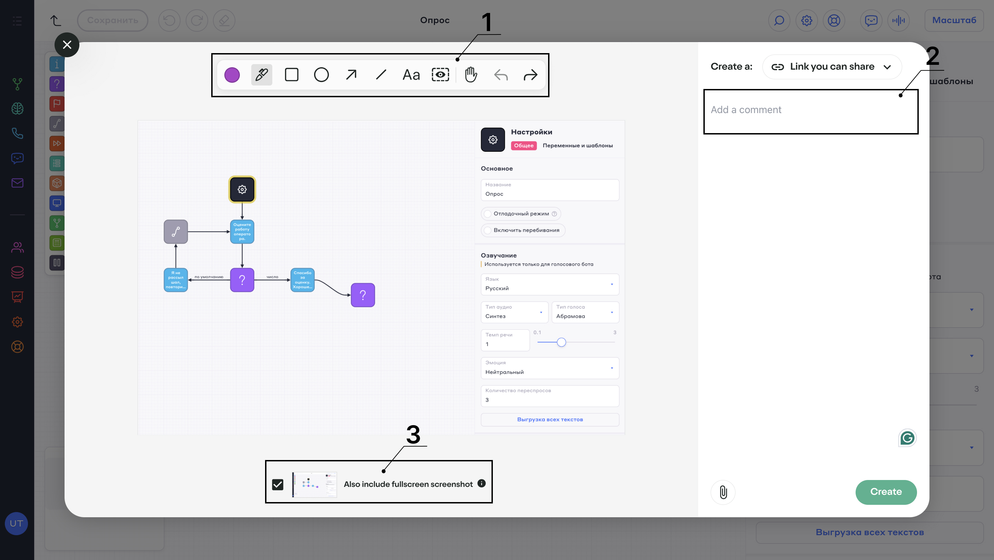This screenshot has height=560, width=994.
Task: Click the 'Оцените работу оператора' node
Action: (242, 232)
